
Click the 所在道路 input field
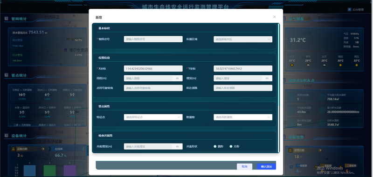(x=243, y=88)
